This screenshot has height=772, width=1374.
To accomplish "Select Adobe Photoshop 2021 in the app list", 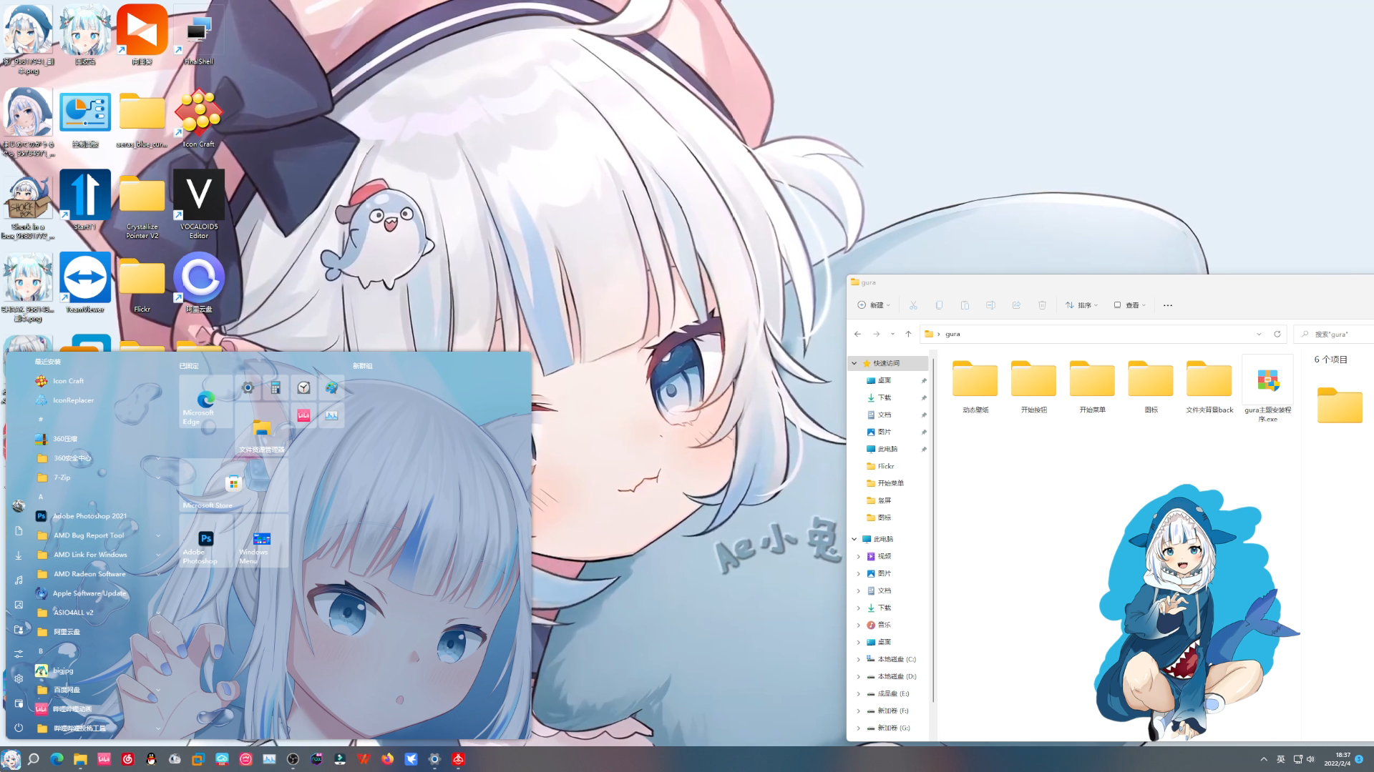I will 89,516.
